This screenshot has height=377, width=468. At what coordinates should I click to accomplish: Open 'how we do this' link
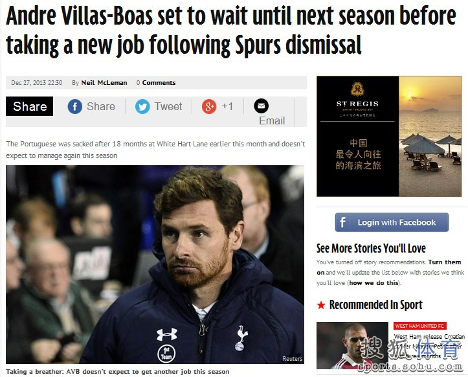click(373, 283)
